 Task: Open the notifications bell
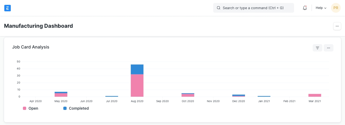pyautogui.click(x=305, y=8)
